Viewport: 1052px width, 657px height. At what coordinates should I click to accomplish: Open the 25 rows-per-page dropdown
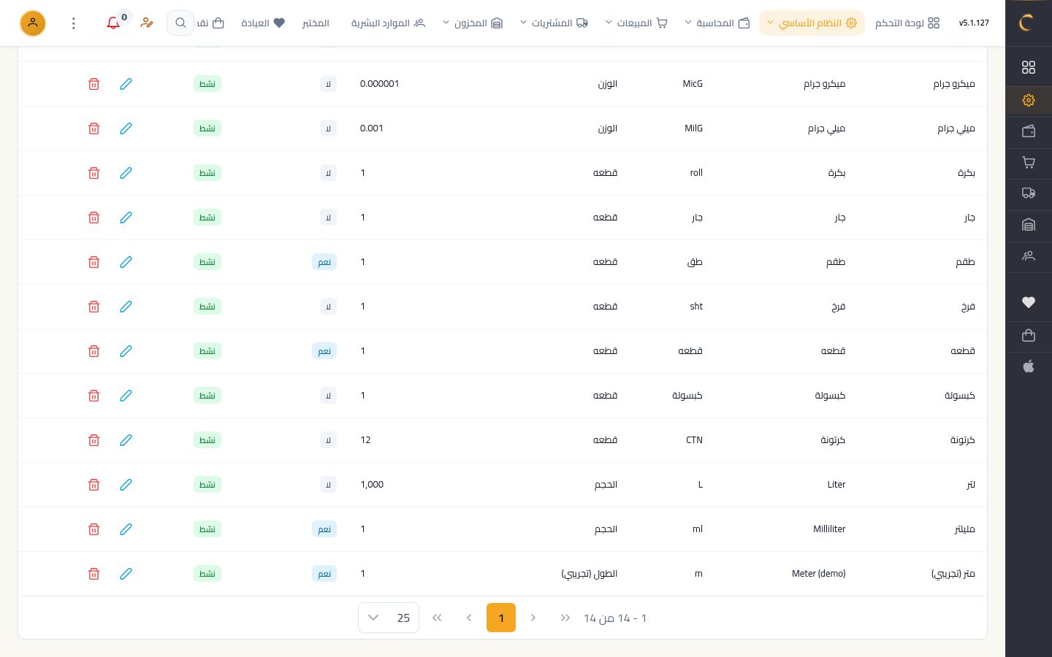(x=389, y=618)
